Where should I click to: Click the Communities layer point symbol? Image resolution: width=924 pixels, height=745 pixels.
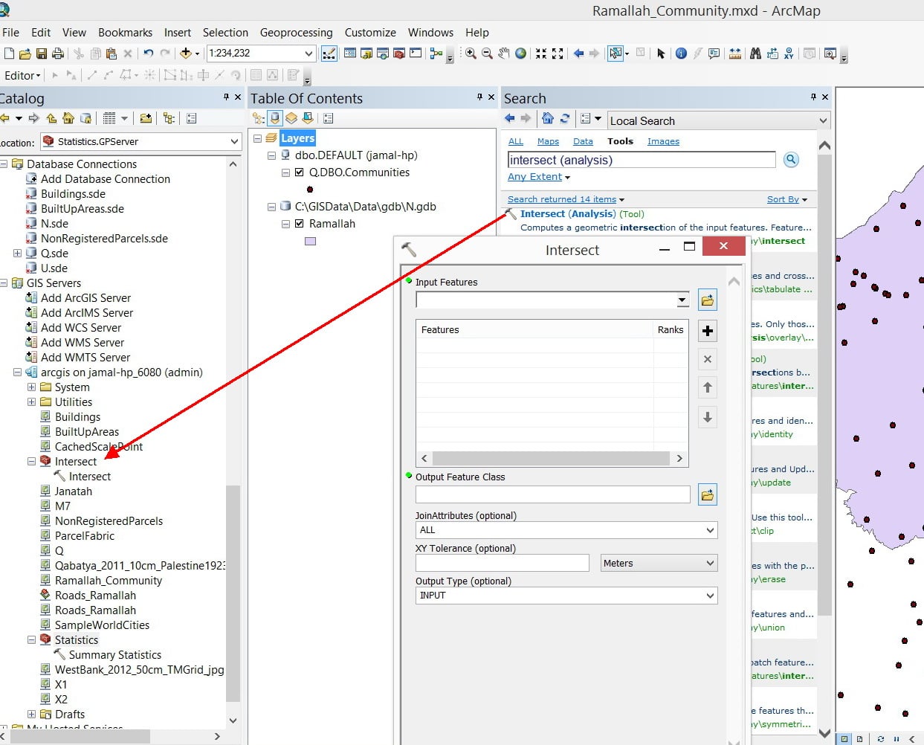click(310, 190)
